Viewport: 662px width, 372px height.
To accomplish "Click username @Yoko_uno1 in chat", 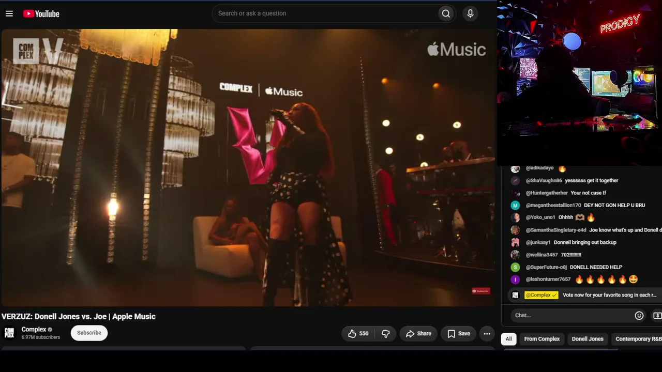I will (x=540, y=218).
